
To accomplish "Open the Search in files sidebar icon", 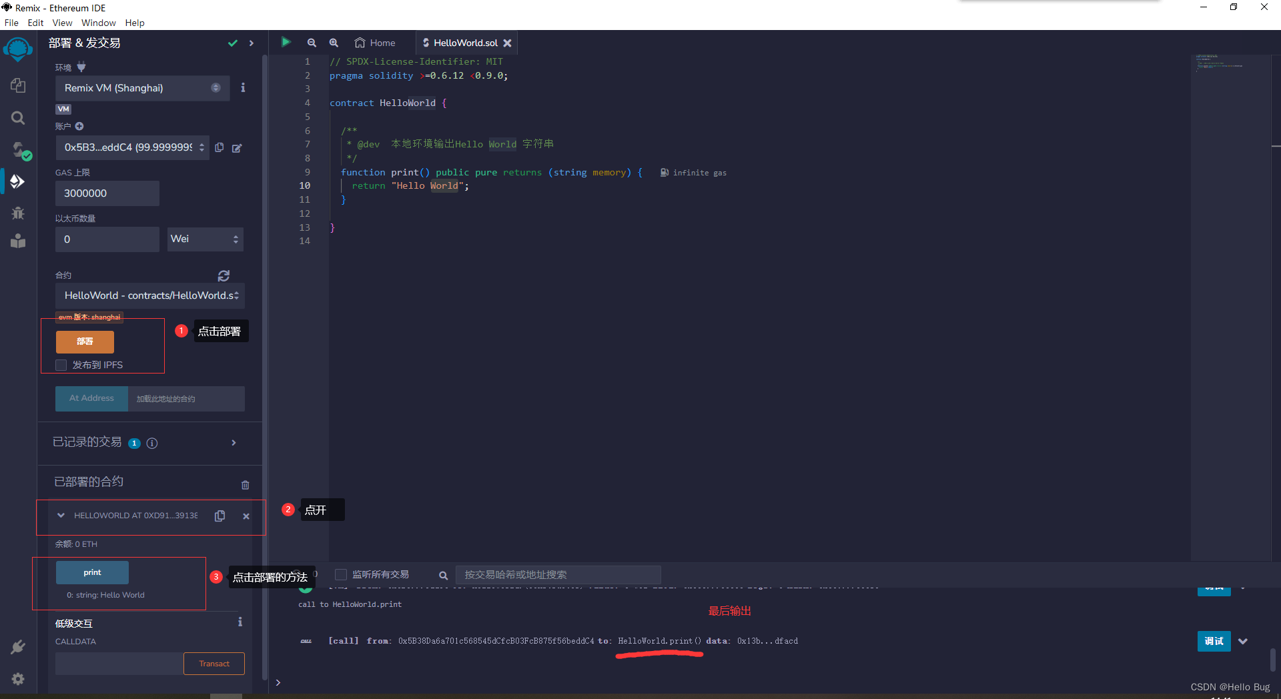I will pyautogui.click(x=18, y=118).
